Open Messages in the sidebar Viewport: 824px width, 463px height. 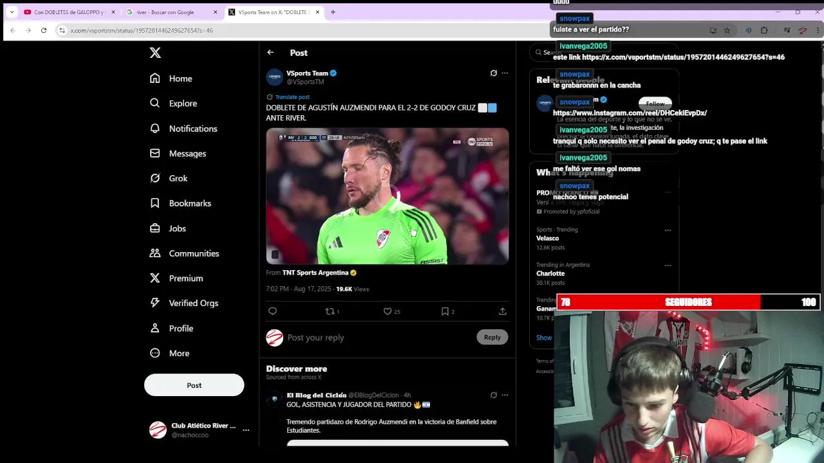pos(178,154)
